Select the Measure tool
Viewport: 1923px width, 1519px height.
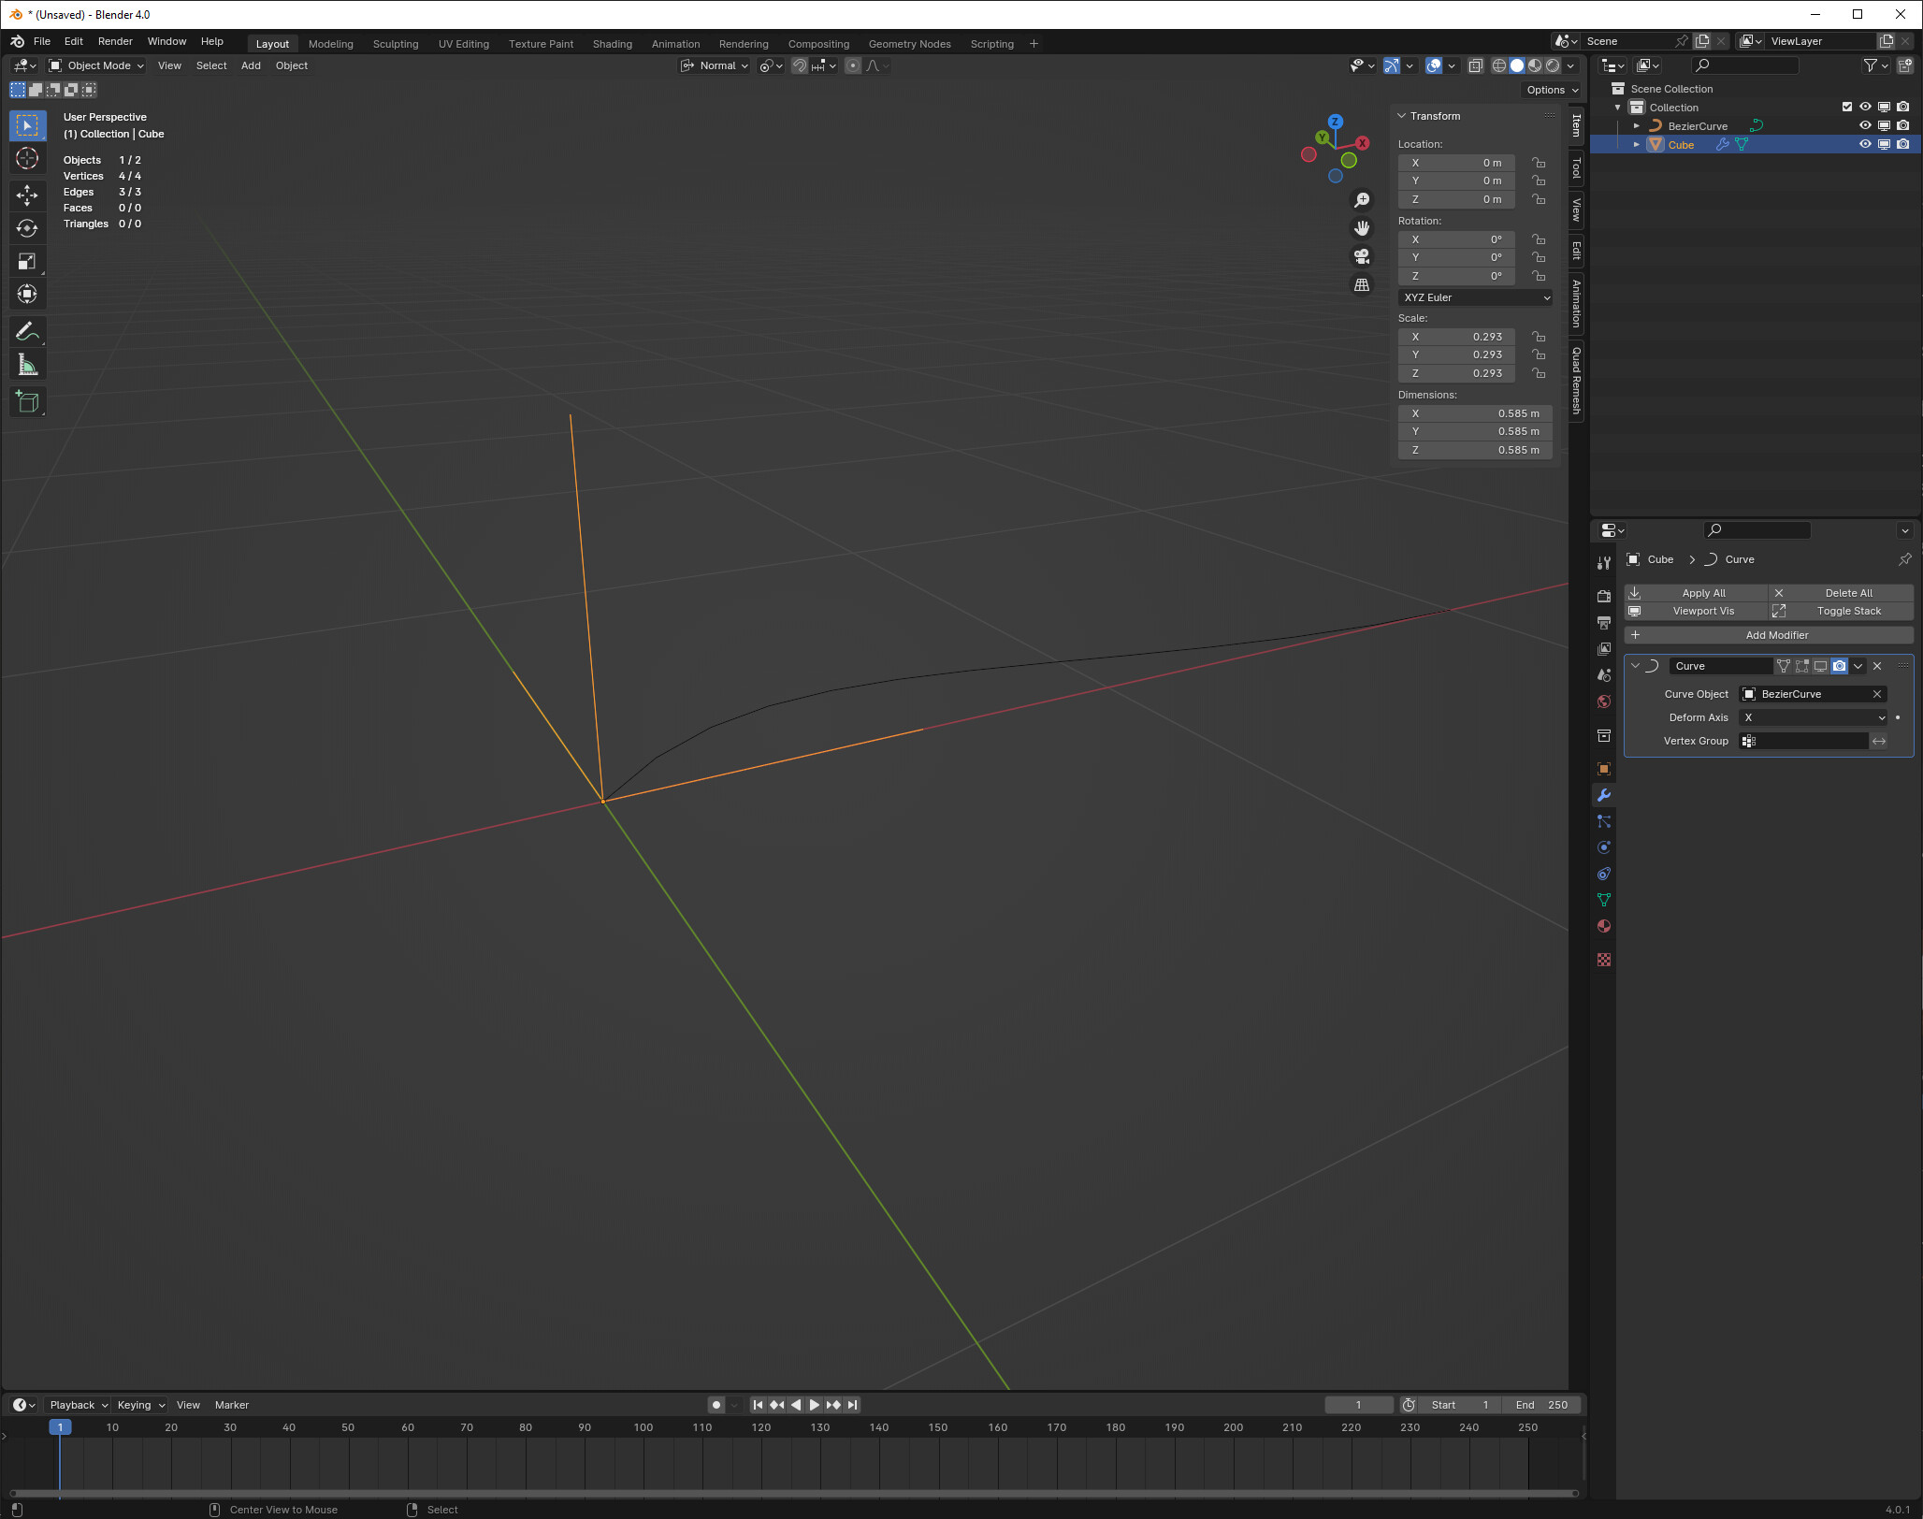tap(27, 365)
